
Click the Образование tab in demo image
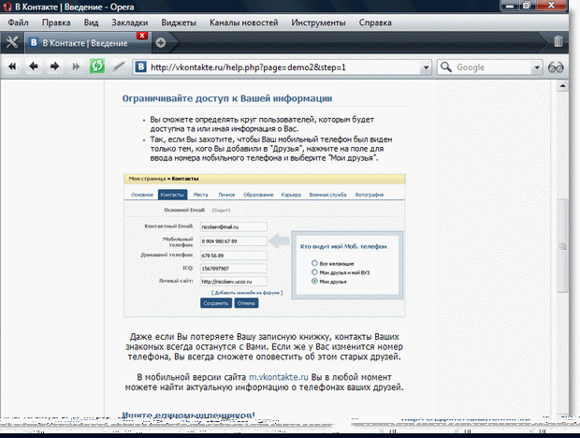[258, 195]
